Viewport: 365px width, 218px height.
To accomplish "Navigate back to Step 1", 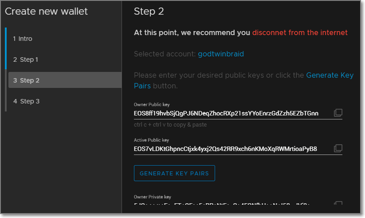I will tap(26, 59).
